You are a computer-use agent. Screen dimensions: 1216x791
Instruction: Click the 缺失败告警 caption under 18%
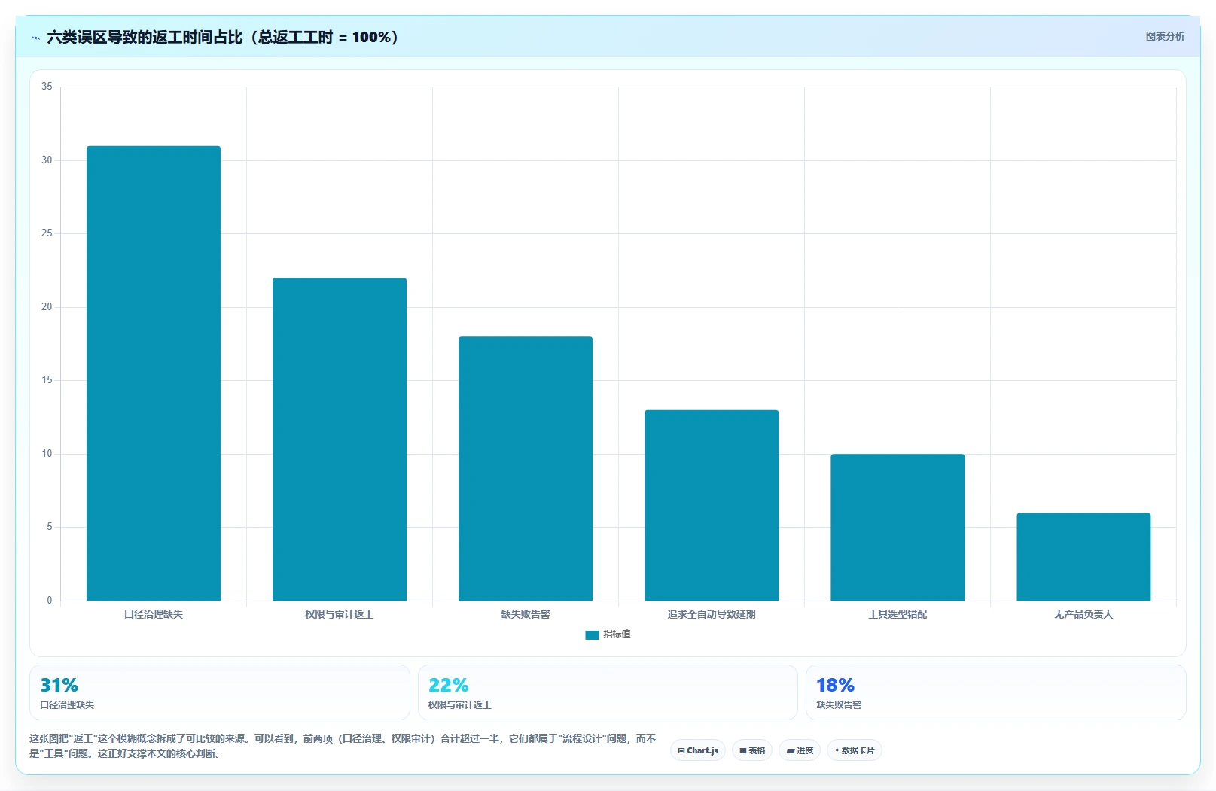pyautogui.click(x=839, y=705)
